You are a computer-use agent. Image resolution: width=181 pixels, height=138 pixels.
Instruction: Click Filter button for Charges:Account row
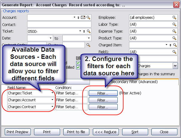coord(103,100)
